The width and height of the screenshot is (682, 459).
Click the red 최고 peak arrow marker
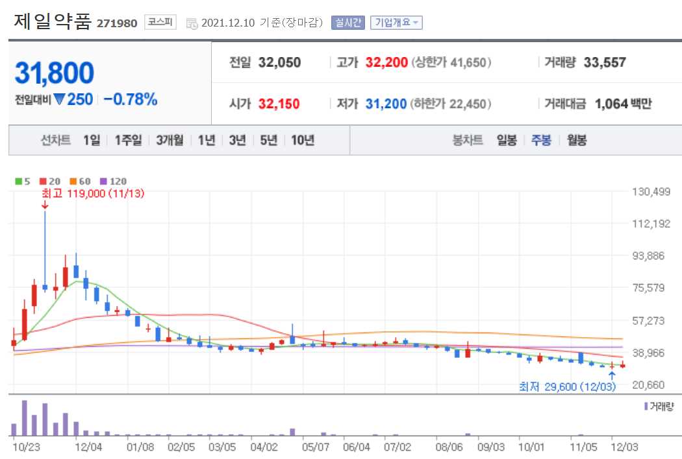point(44,204)
